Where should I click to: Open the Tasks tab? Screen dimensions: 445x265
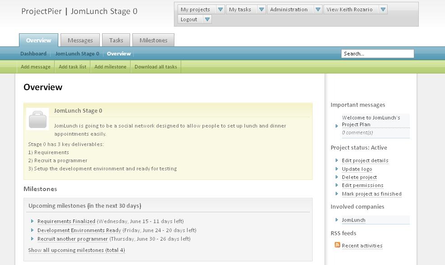point(116,40)
